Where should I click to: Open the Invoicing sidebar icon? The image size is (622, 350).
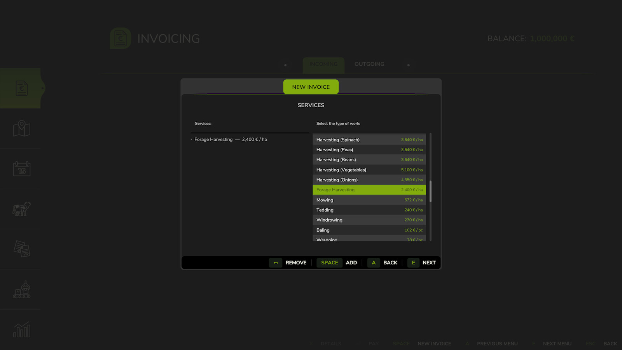tap(21, 88)
